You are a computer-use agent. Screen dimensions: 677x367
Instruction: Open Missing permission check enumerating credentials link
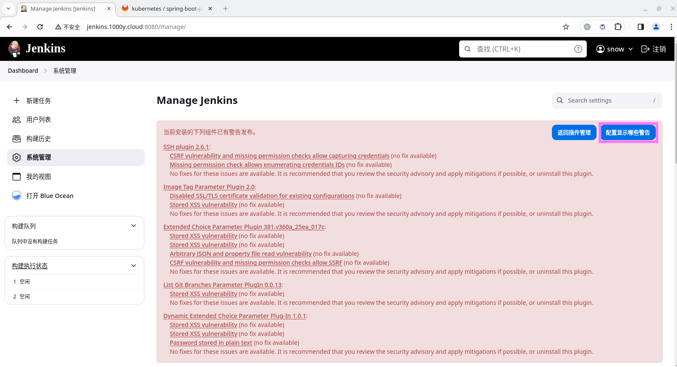tap(257, 165)
